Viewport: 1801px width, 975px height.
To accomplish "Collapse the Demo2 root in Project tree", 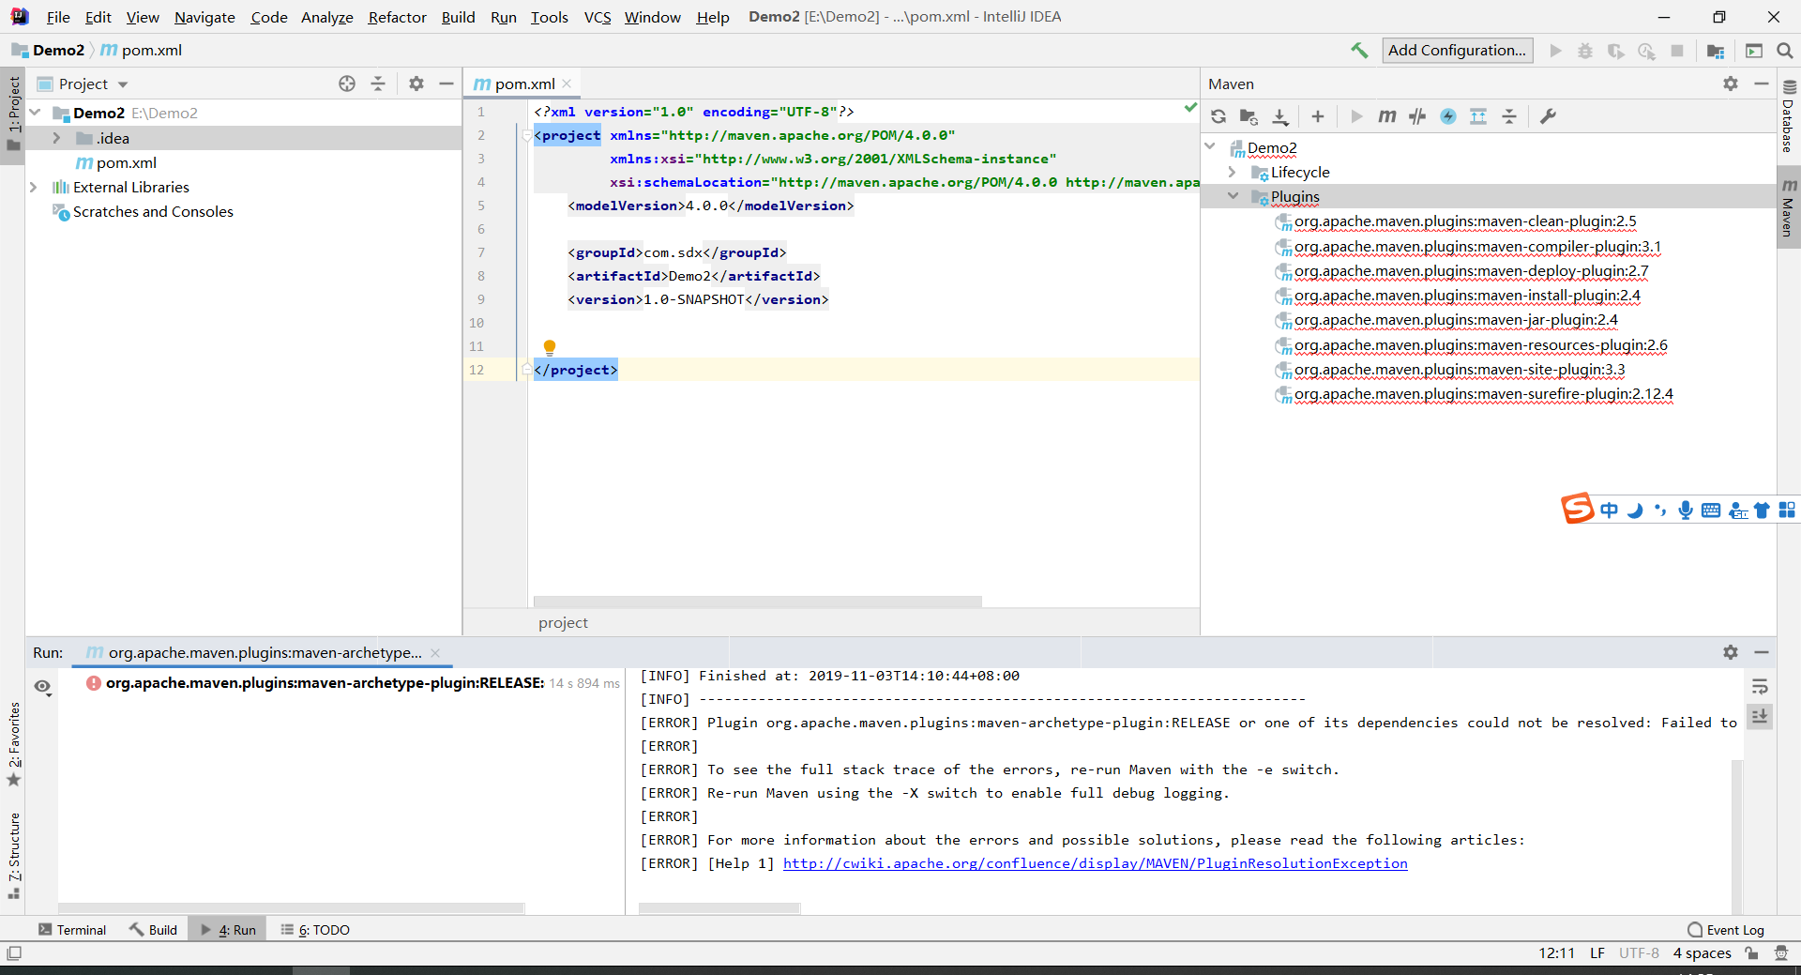I will (x=36, y=113).
